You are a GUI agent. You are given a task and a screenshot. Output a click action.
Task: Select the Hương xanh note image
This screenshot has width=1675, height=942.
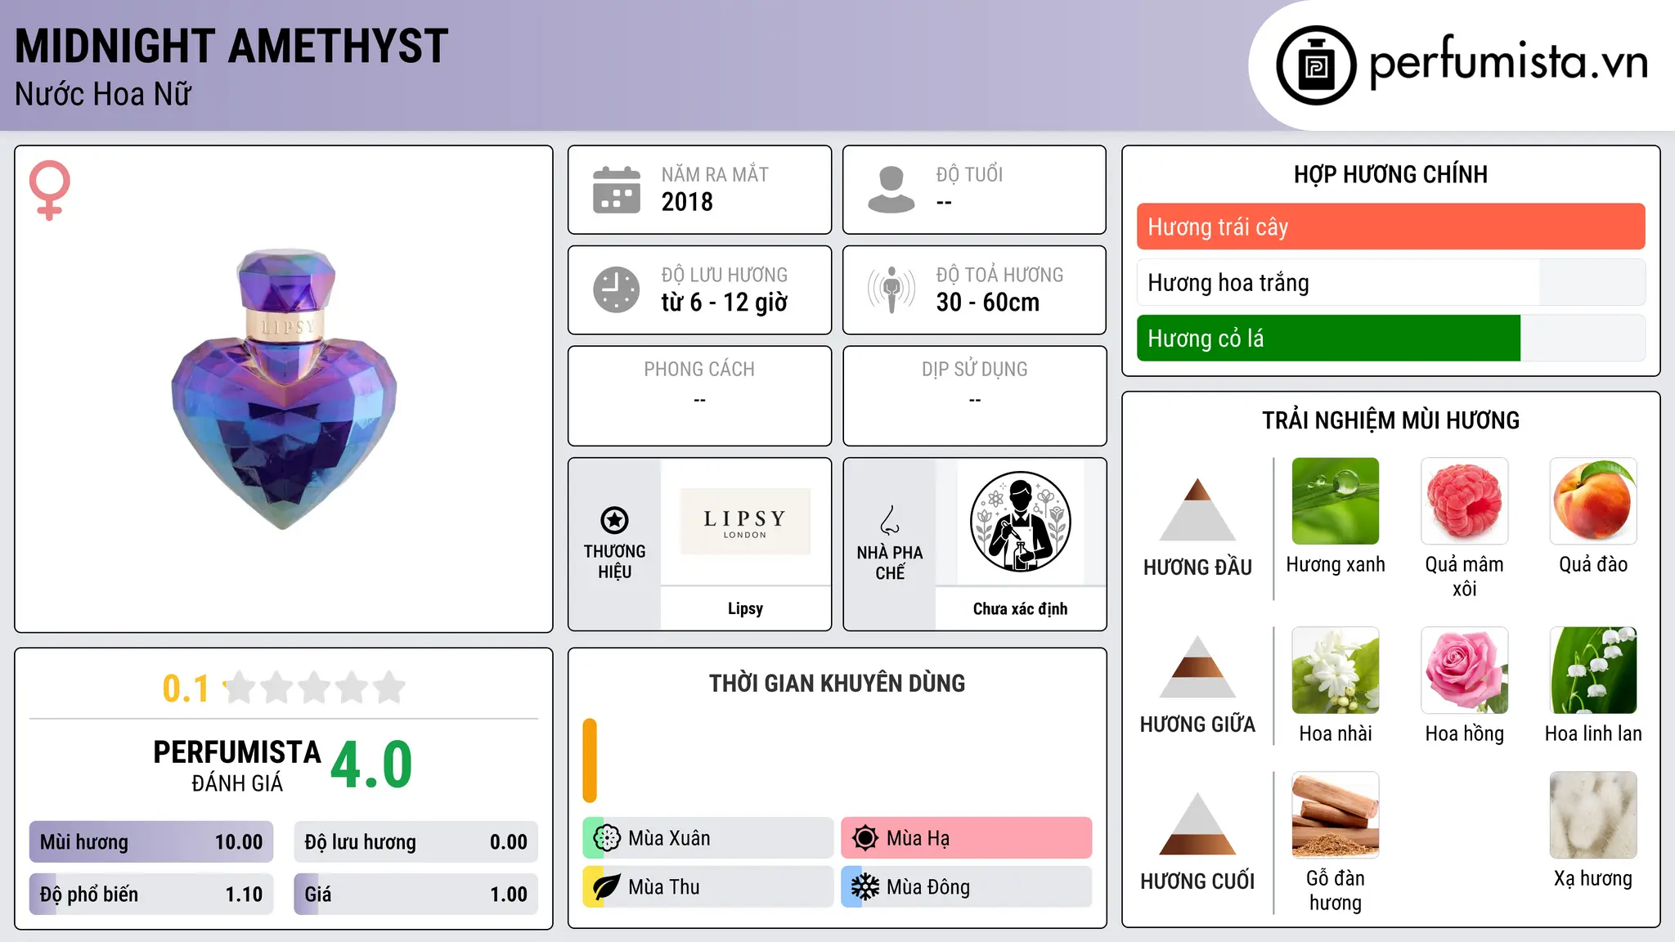pos(1336,501)
